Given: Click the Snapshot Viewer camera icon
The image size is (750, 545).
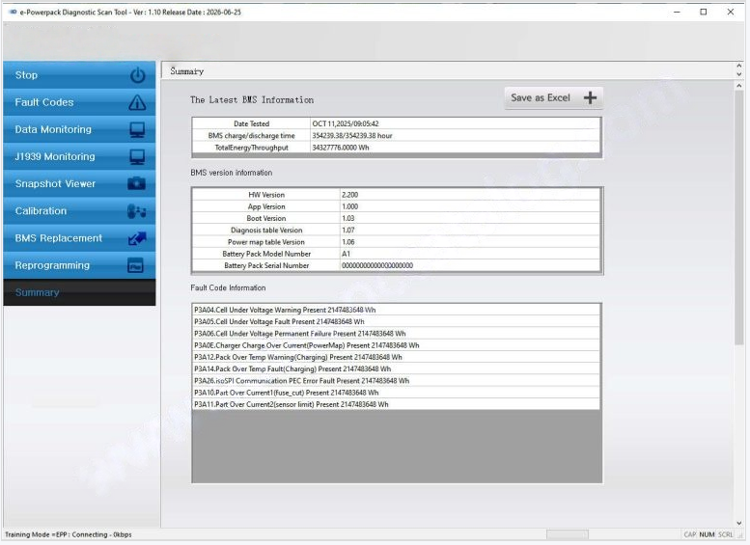Looking at the screenshot, I should 137,183.
